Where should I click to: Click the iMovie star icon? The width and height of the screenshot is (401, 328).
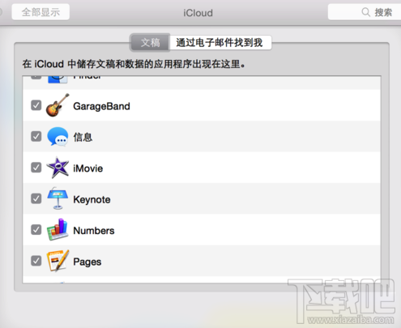58,168
